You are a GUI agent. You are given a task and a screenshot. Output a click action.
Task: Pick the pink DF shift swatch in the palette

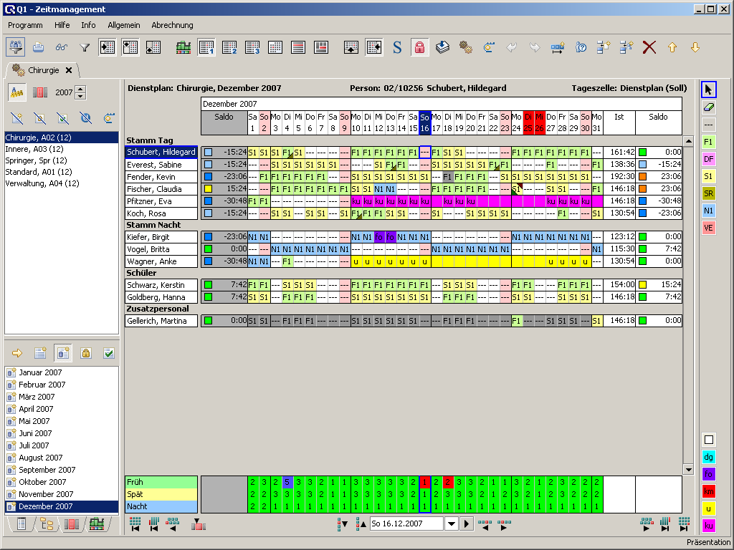[x=708, y=159]
